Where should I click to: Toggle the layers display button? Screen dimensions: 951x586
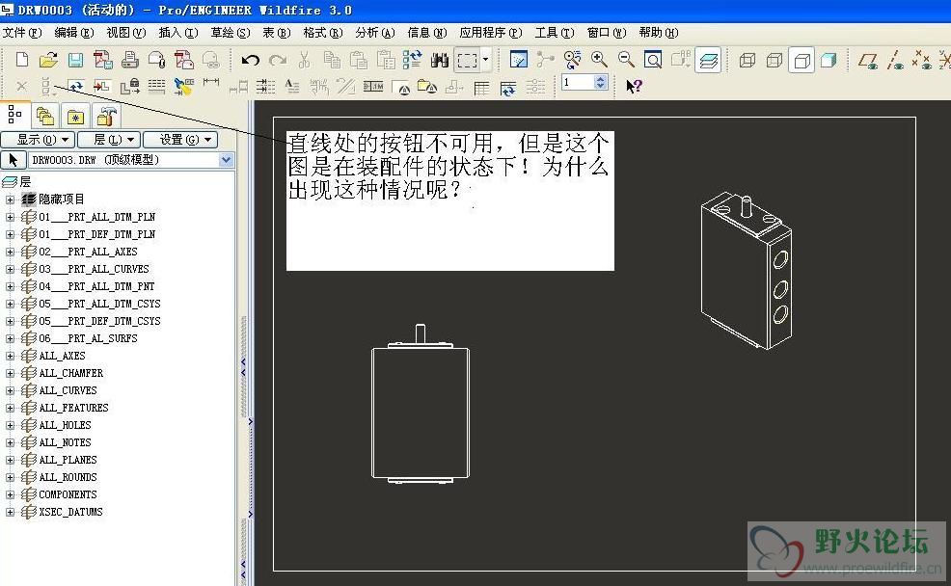click(708, 60)
